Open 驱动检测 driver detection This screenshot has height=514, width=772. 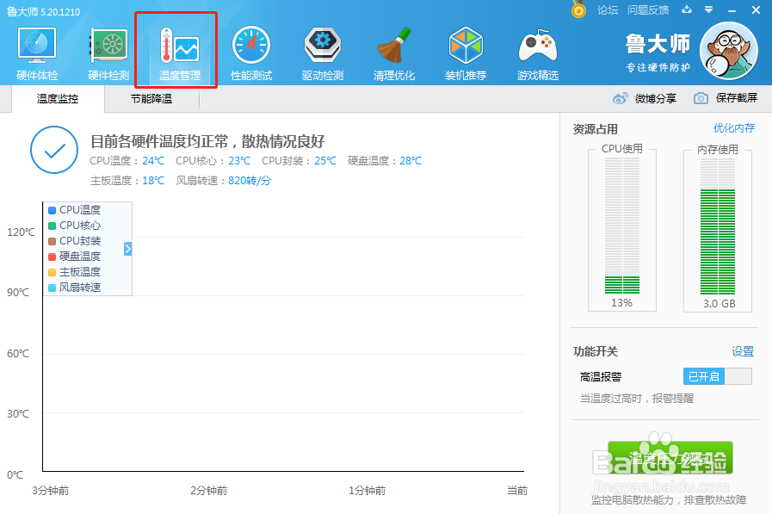click(x=323, y=53)
